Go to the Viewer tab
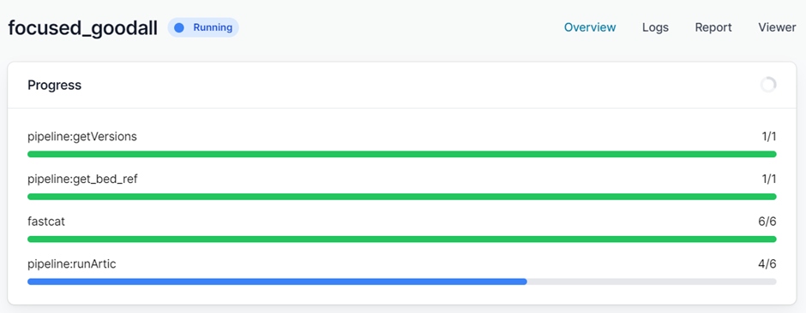 (777, 27)
